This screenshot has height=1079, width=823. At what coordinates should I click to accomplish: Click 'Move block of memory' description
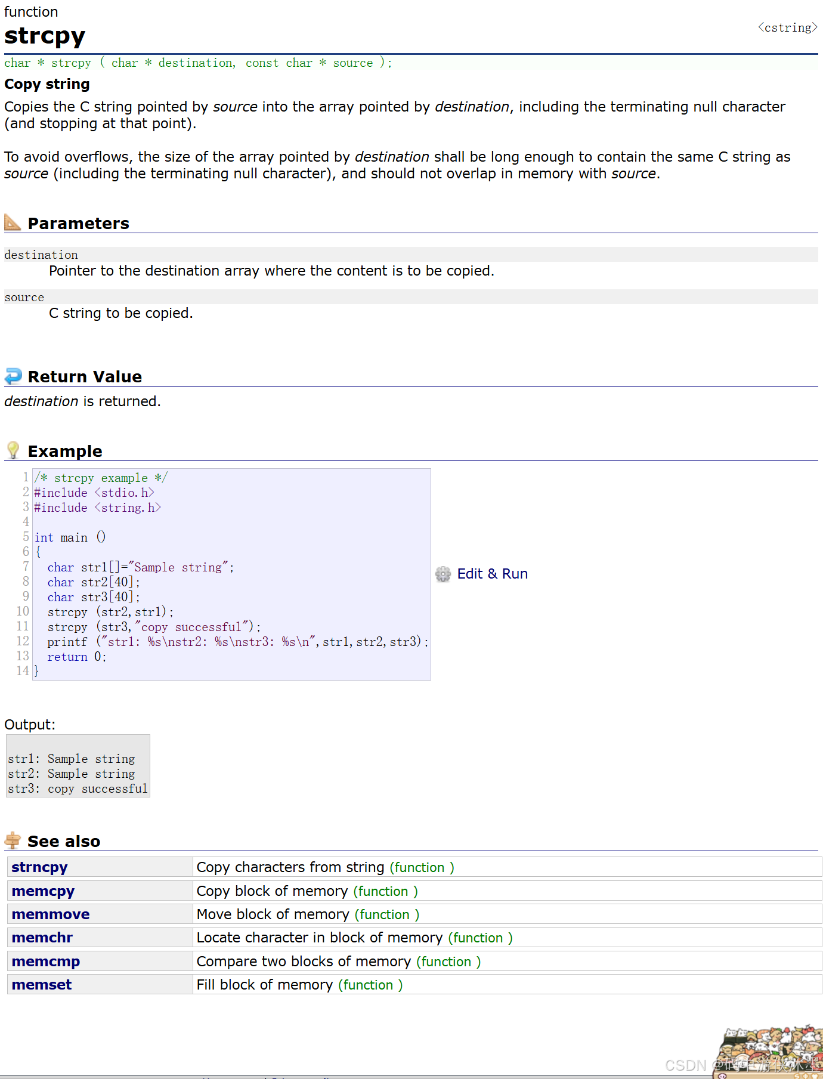coord(273,914)
